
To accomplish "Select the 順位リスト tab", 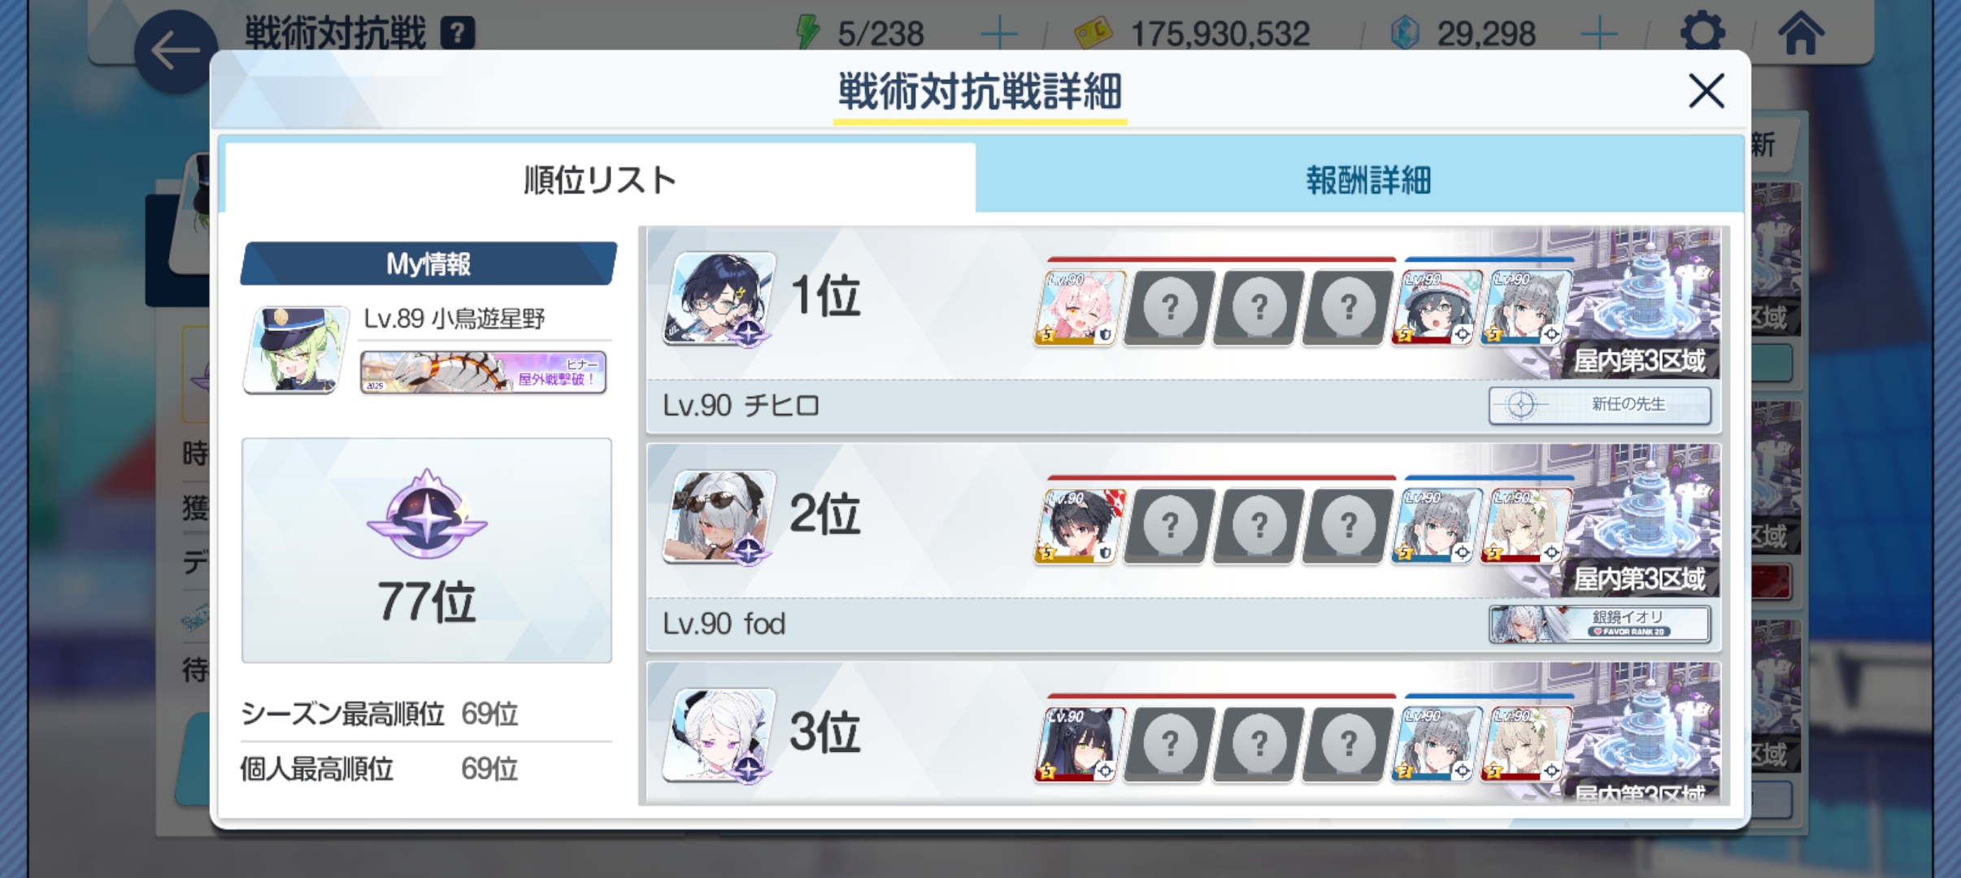I will point(600,180).
